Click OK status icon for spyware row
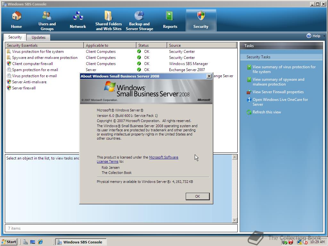Image resolution: width=328 pixels, height=246 pixels. 139,58
